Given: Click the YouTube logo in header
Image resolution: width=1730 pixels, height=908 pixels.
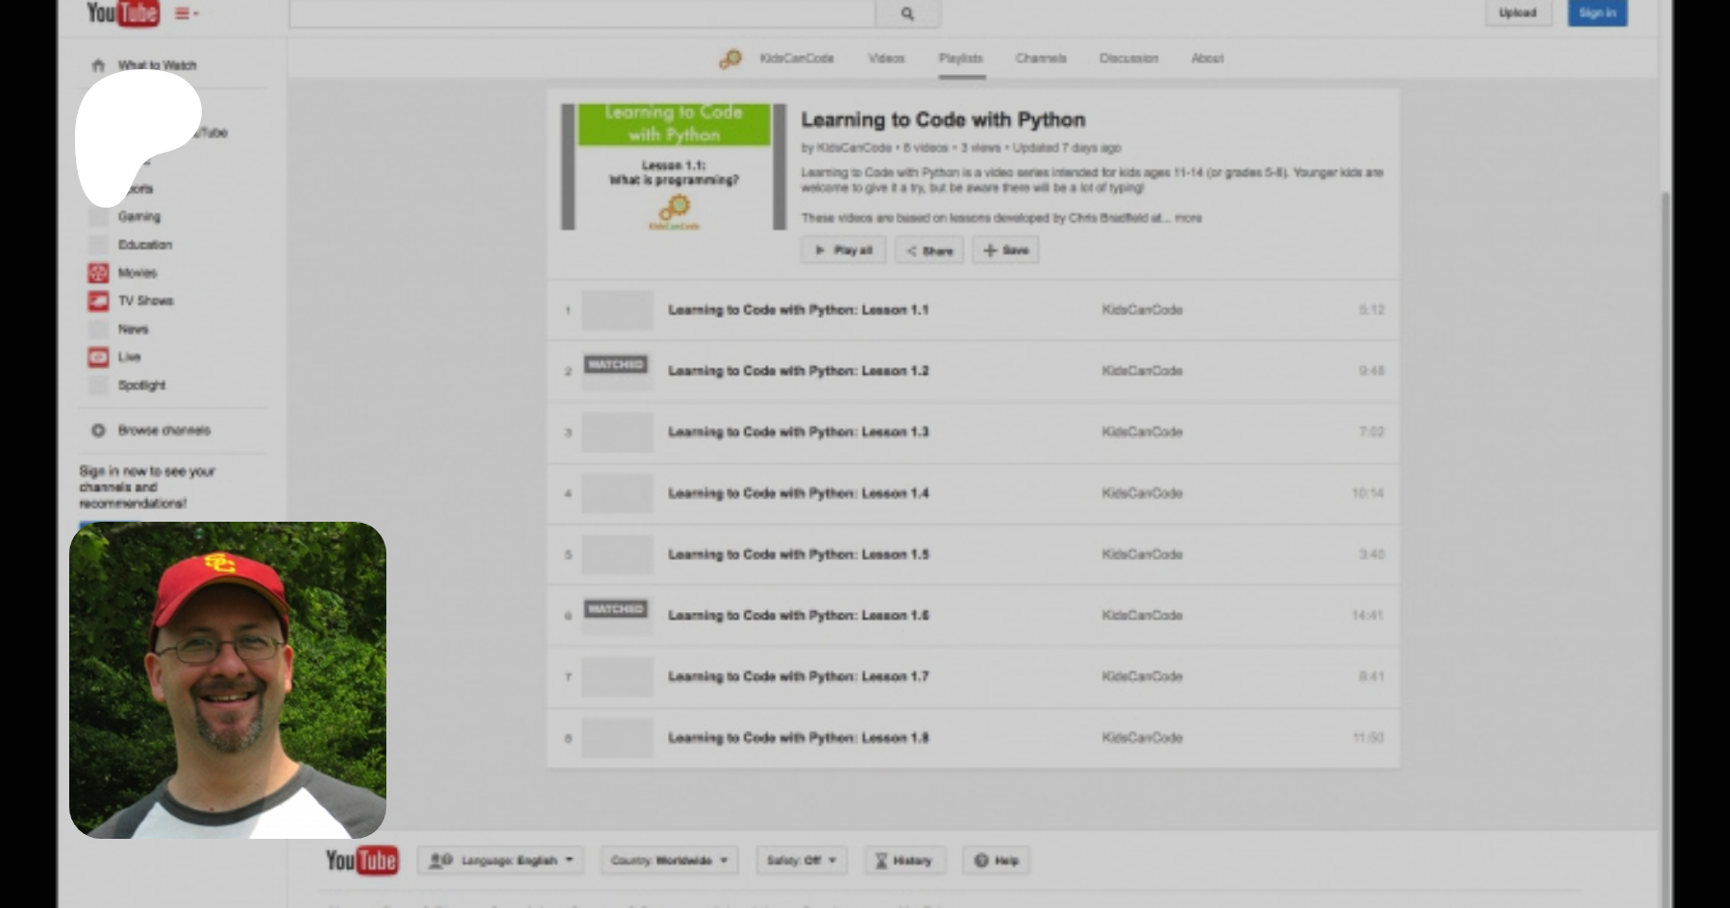Looking at the screenshot, I should click(x=122, y=13).
